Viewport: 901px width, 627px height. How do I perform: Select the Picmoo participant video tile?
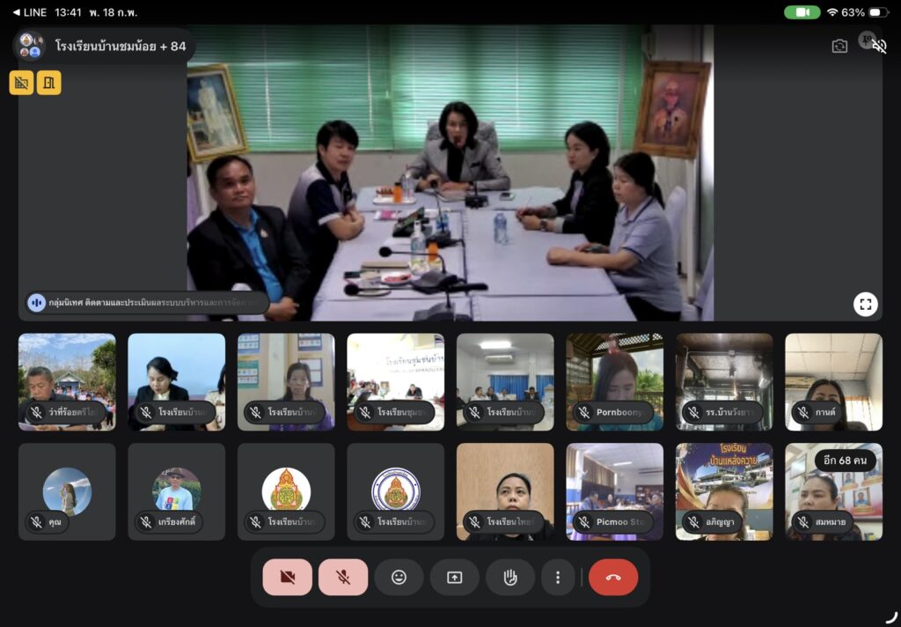click(614, 491)
